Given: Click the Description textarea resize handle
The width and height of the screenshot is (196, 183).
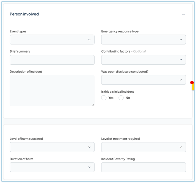Looking at the screenshot, I should tap(93, 104).
